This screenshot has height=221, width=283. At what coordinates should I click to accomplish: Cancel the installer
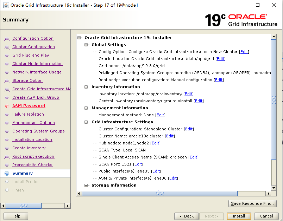[x=266, y=216]
